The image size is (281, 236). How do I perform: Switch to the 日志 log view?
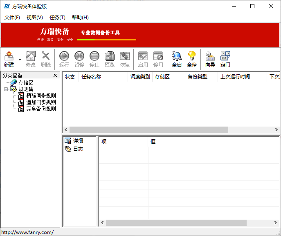click(x=74, y=149)
